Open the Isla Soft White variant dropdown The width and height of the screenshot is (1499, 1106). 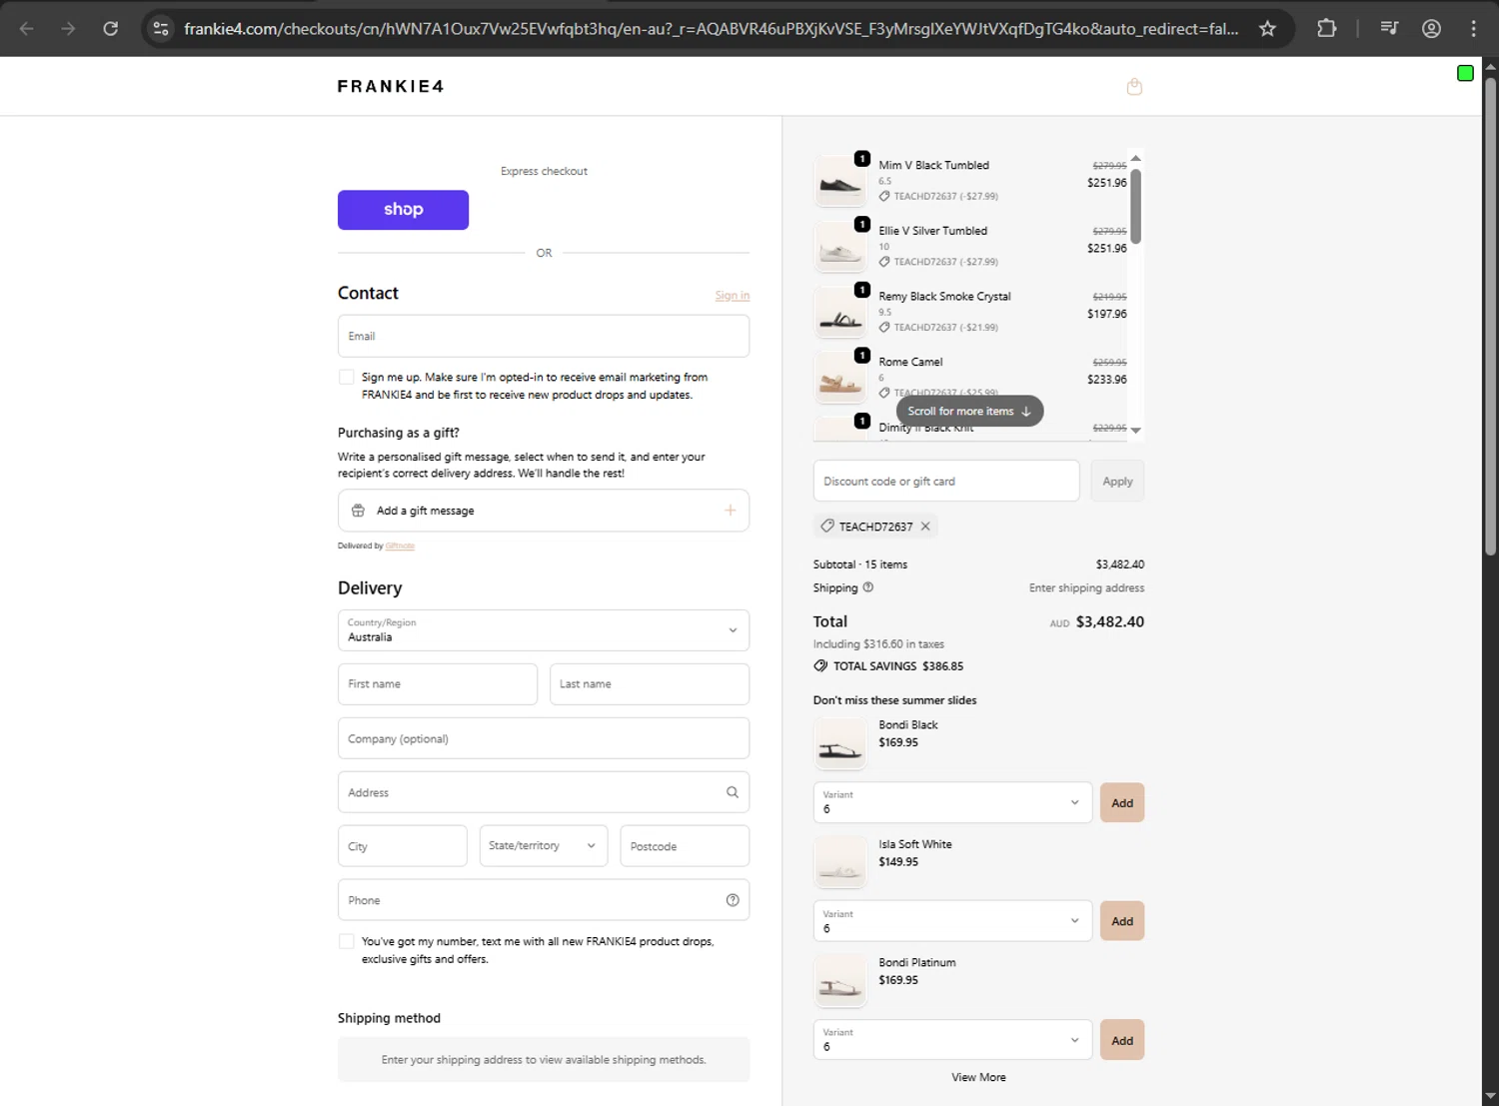951,921
